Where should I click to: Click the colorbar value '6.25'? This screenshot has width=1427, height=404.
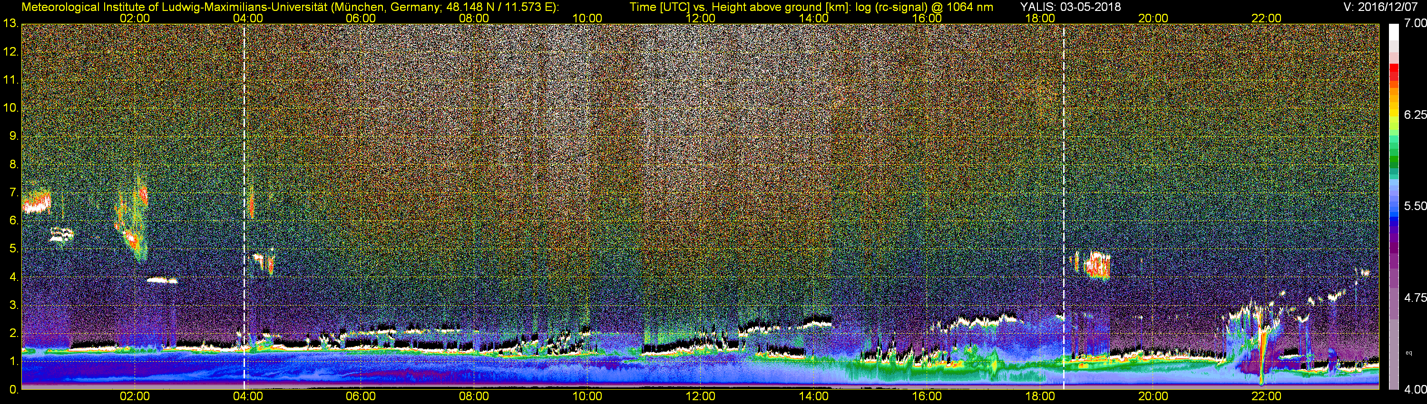[1415, 115]
